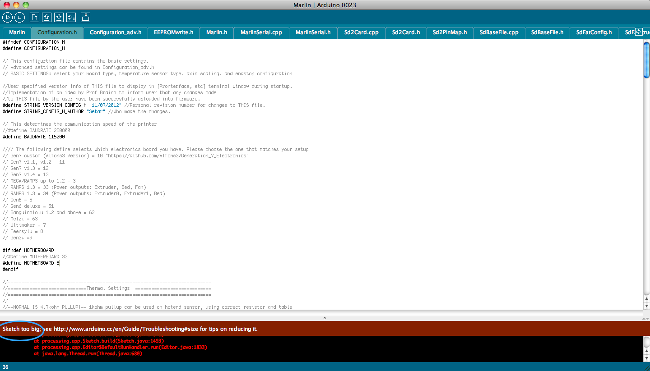Go to the MarlinSerial.cpp tab

coord(261,32)
